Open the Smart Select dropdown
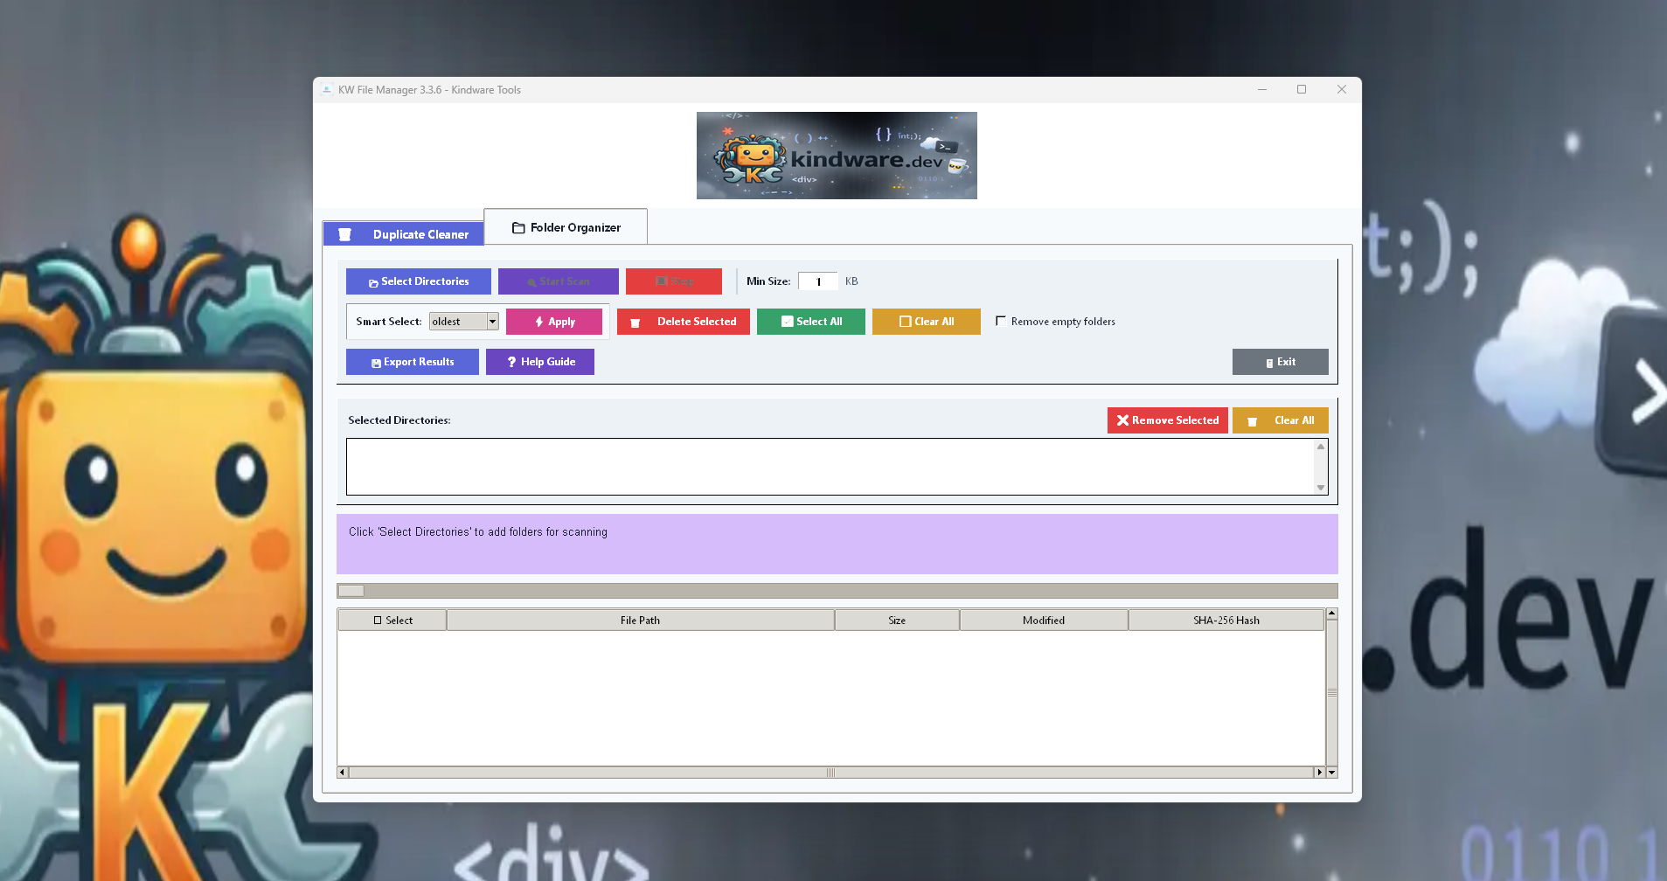 click(492, 322)
